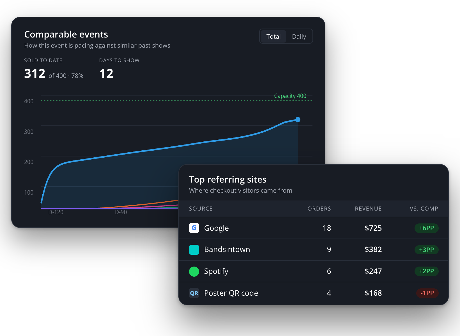Viewport: 460px width, 336px height.
Task: Click the $168 revenue value
Action: tap(373, 293)
